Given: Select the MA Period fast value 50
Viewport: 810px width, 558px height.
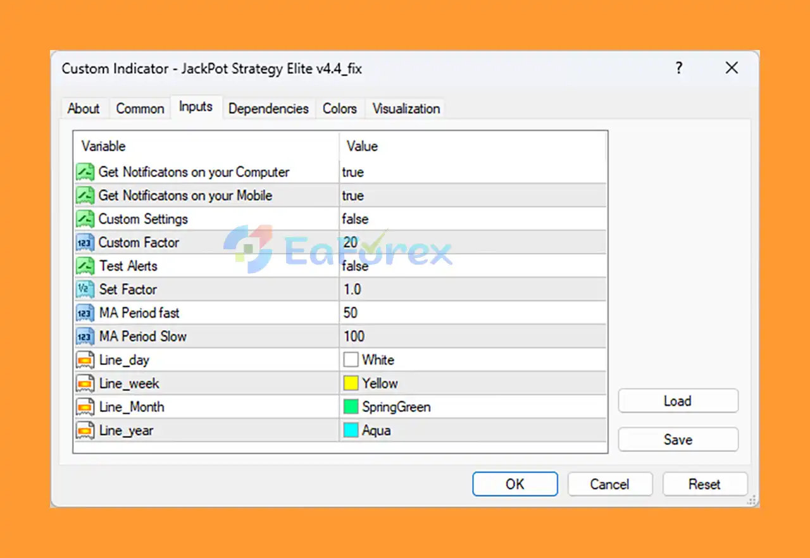Looking at the screenshot, I should [351, 313].
